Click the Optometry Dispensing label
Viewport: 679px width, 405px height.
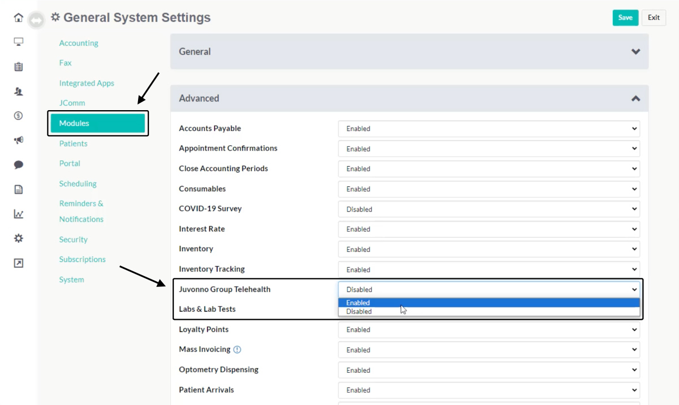pos(218,369)
